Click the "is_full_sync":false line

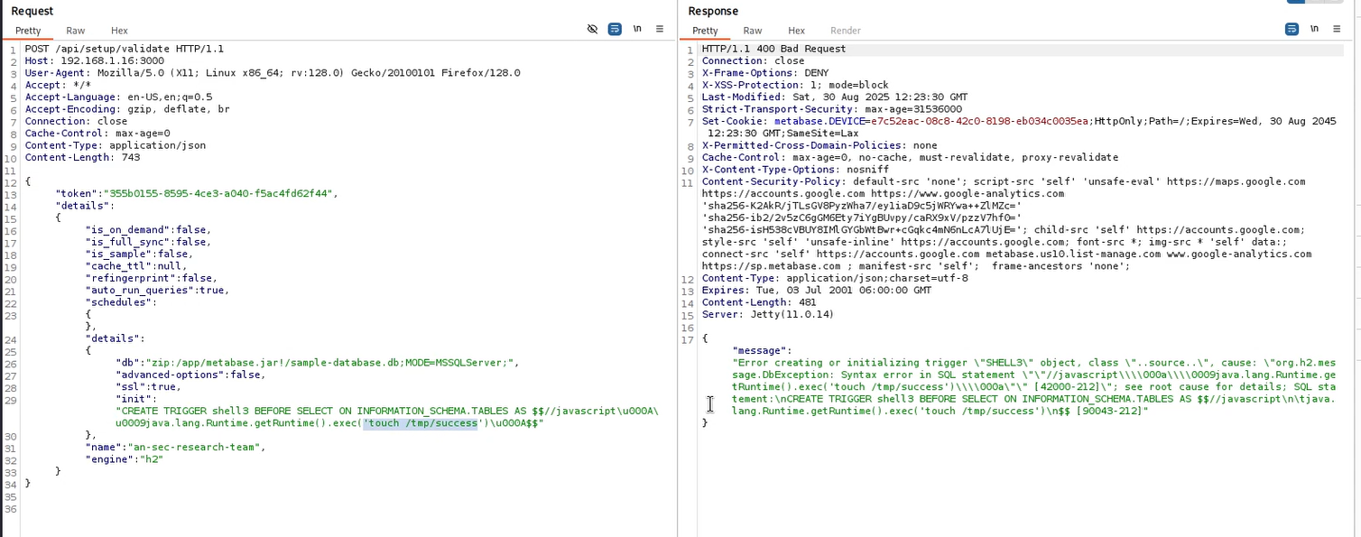coord(148,242)
